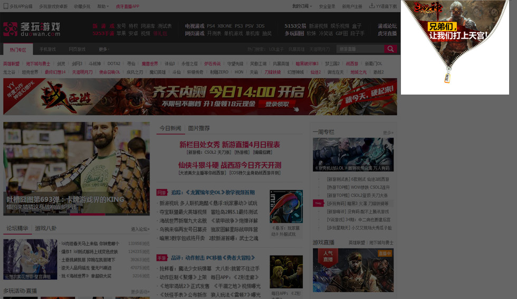The width and height of the screenshot is (517, 299).
Task: Open the news item 夺宝联盟最火英雄视频
Action: [x=183, y=212]
